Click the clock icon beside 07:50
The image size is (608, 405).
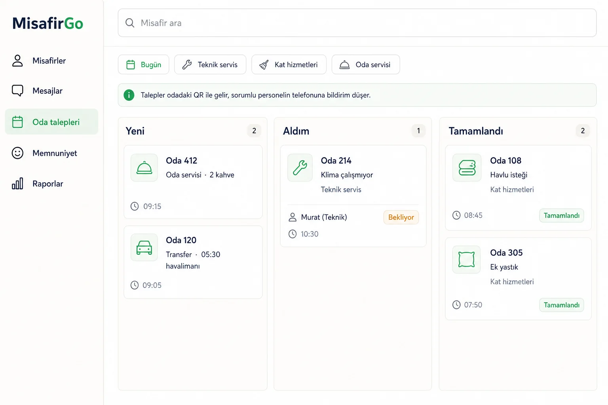pos(456,305)
